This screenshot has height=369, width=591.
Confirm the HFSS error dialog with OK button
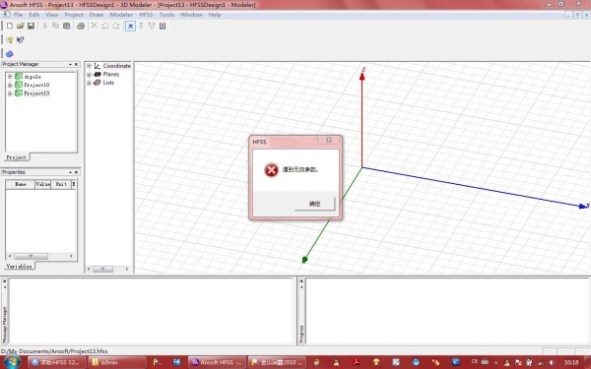point(314,204)
